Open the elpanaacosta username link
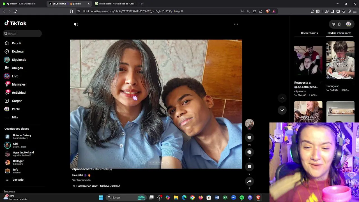Screen dimensions: 359x202 point(82,169)
